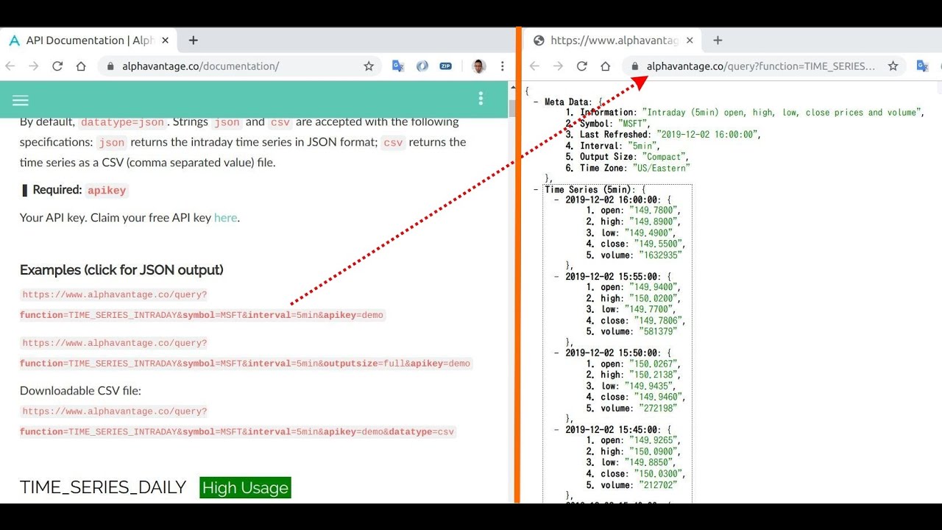Open the Chrome profile avatar
This screenshot has width=942, height=530.
pos(478,66)
